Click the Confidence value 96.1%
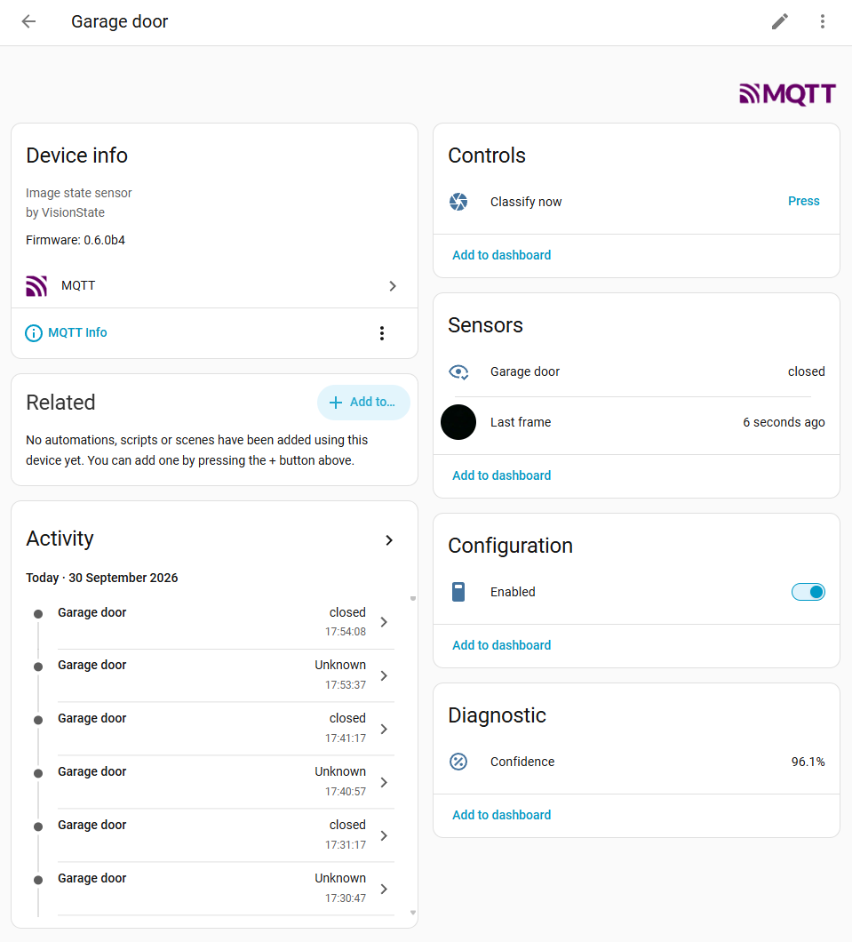Image resolution: width=852 pixels, height=942 pixels. (x=808, y=762)
